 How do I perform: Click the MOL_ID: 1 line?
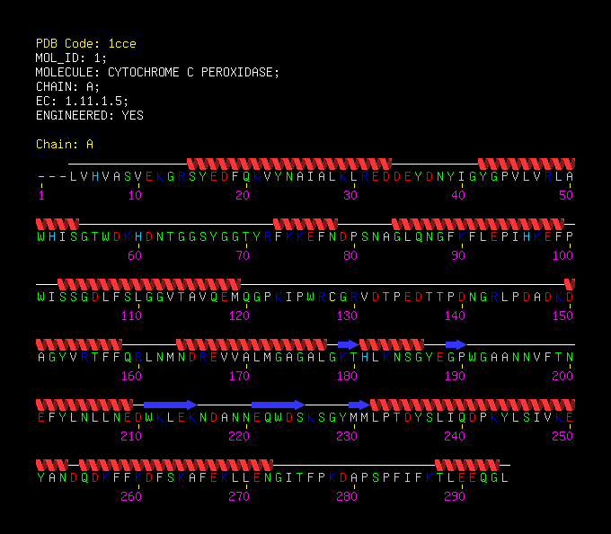(x=71, y=58)
